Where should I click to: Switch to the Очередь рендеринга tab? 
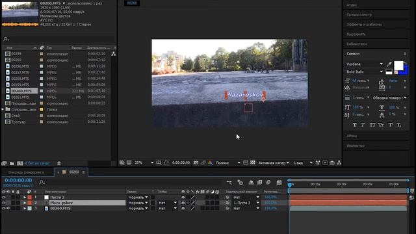tap(26, 172)
